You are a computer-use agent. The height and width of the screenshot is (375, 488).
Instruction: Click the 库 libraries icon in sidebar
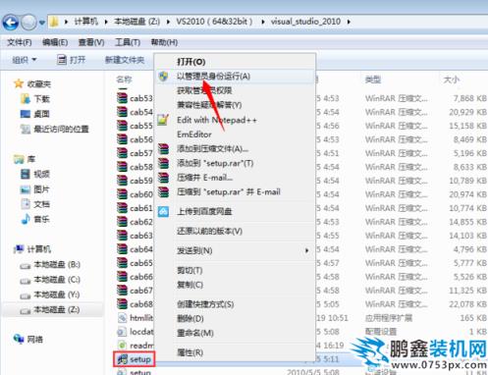pyautogui.click(x=19, y=159)
